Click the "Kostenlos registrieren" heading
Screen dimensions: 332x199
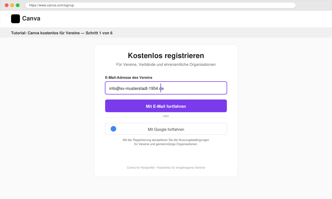(x=166, y=56)
